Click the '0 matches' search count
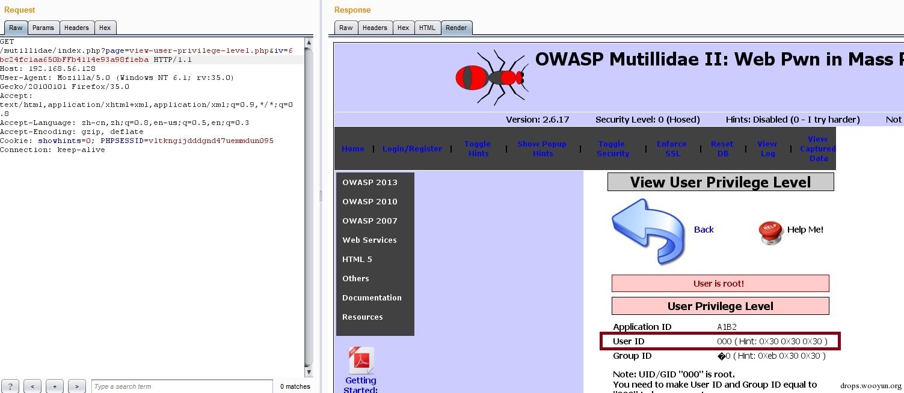This screenshot has height=393, width=904. click(295, 386)
